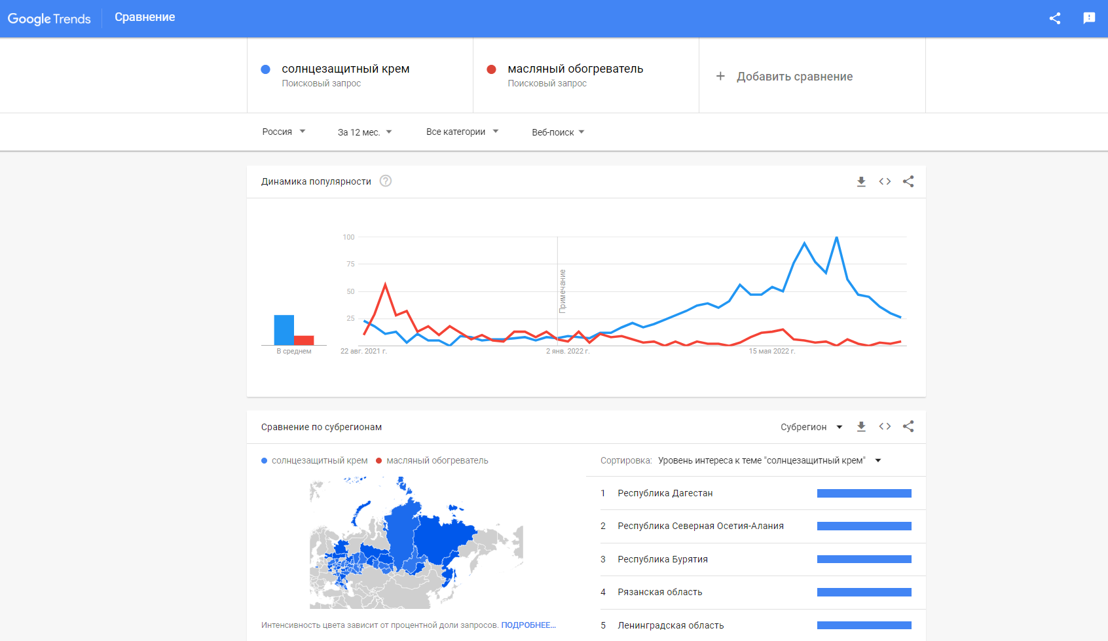
Task: Click the share icon in the blue header
Action: click(1054, 18)
